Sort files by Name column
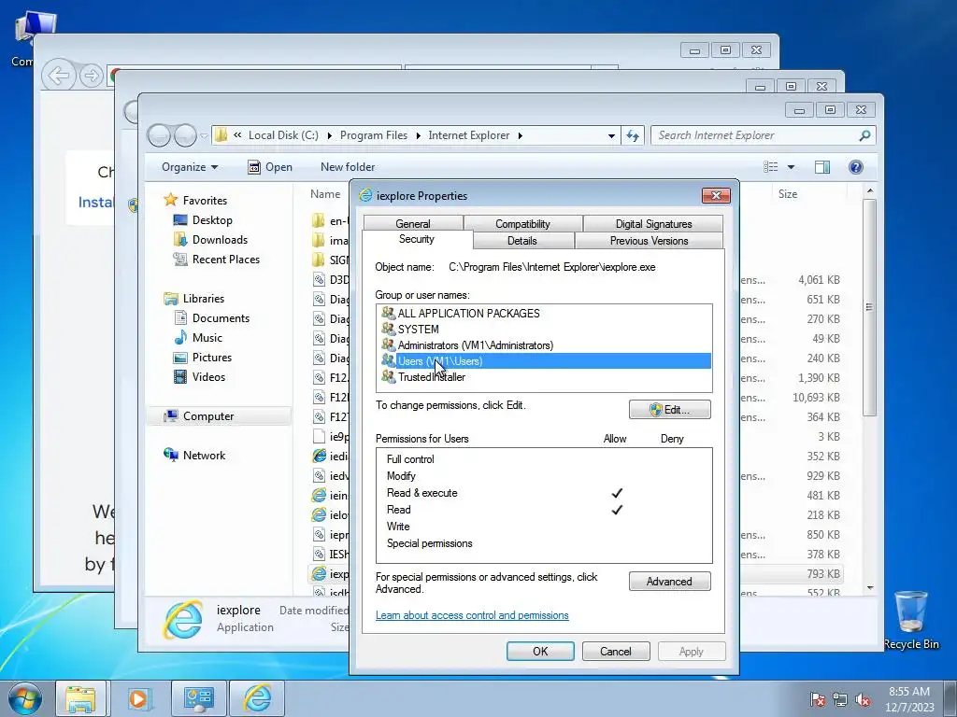This screenshot has height=717, width=957. tap(324, 194)
